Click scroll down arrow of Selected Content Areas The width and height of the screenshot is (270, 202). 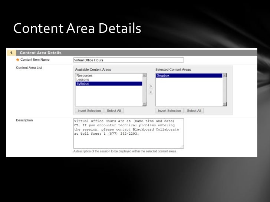tap(224, 104)
